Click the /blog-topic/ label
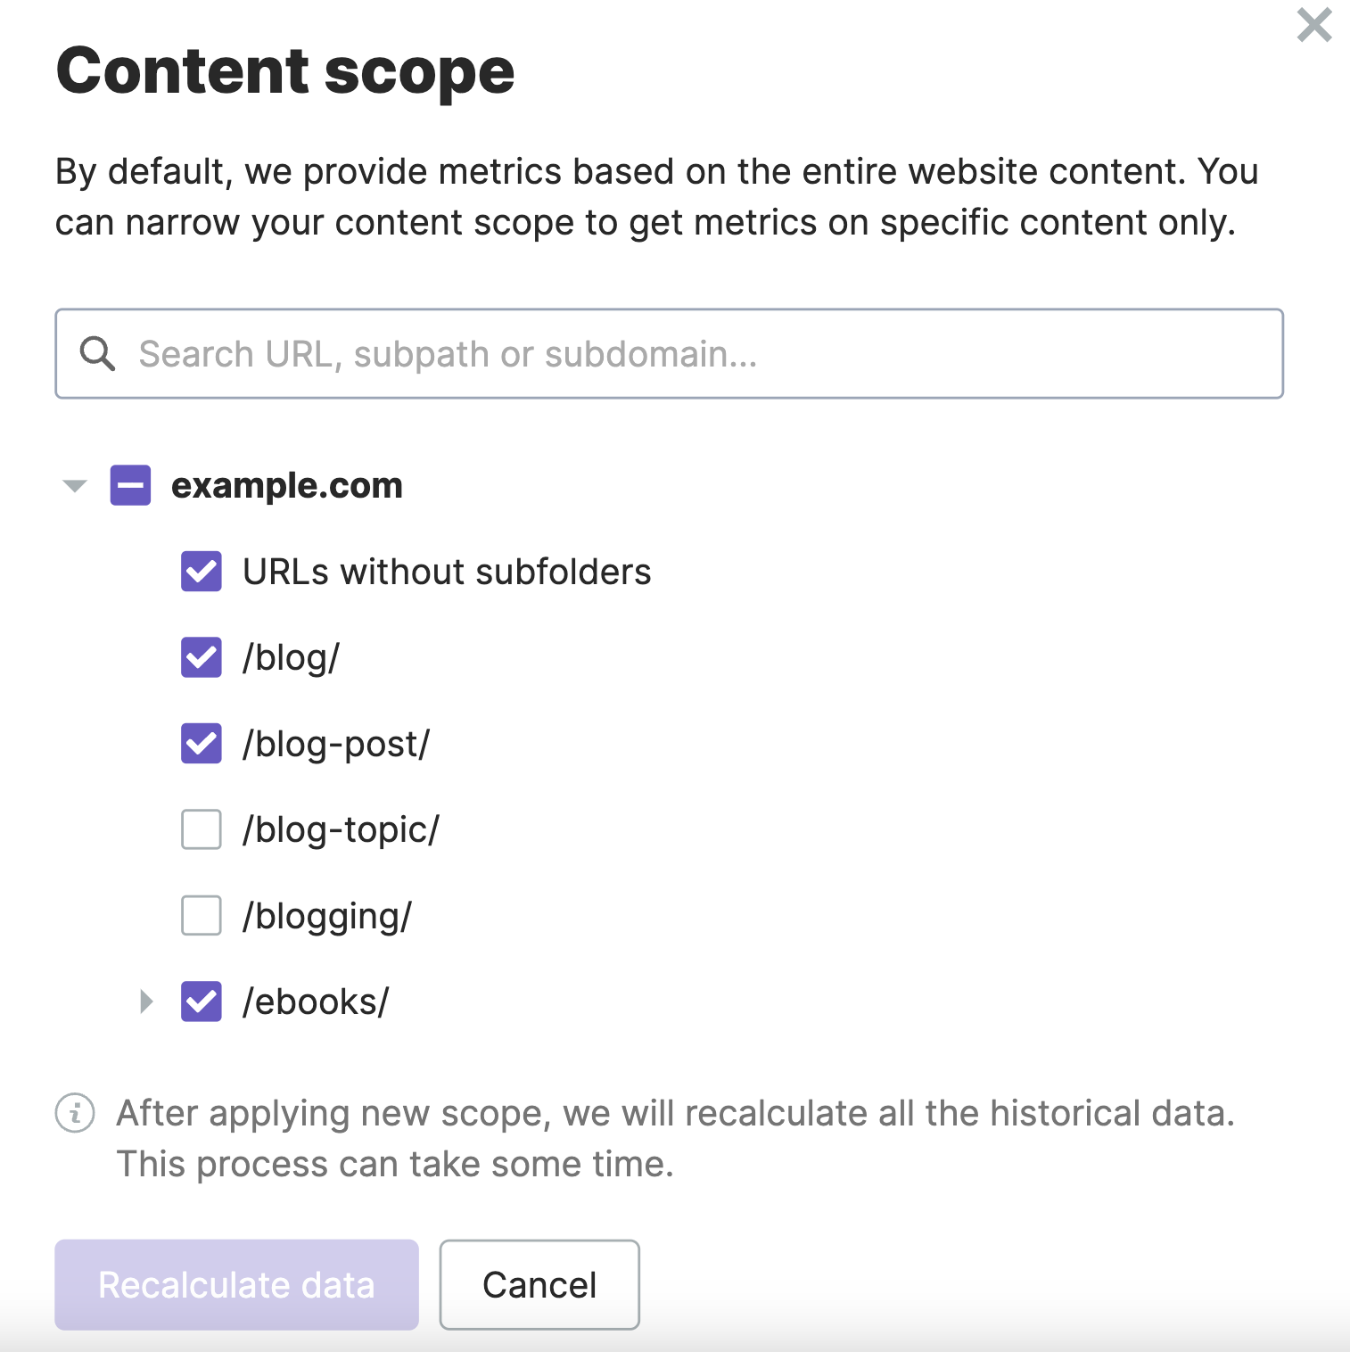 tap(340, 829)
